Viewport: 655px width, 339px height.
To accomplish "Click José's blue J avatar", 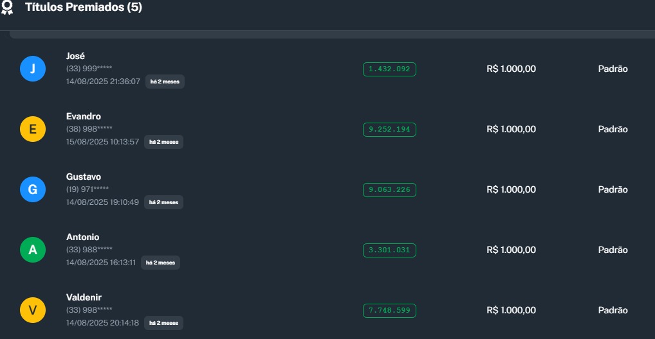I will (x=33, y=69).
